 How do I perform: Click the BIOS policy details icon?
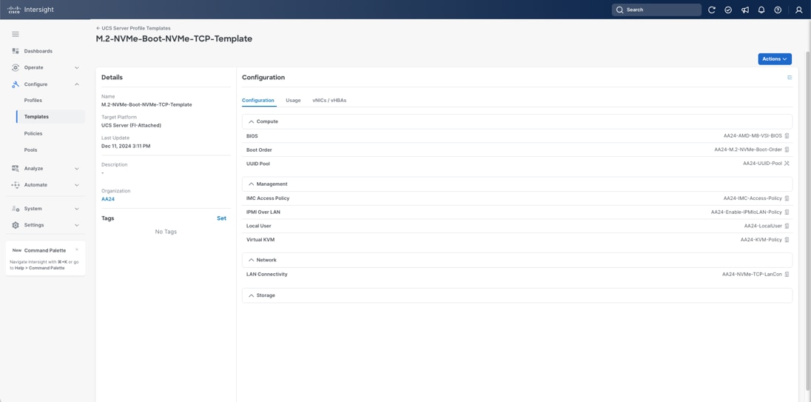click(787, 136)
